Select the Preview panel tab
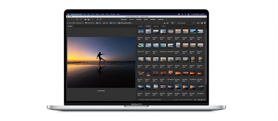This screenshot has width=278, height=121. (x=70, y=26)
